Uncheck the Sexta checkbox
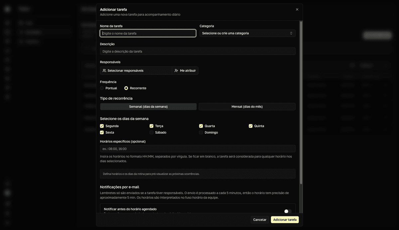Viewport: 399px width, 230px height. click(102, 132)
